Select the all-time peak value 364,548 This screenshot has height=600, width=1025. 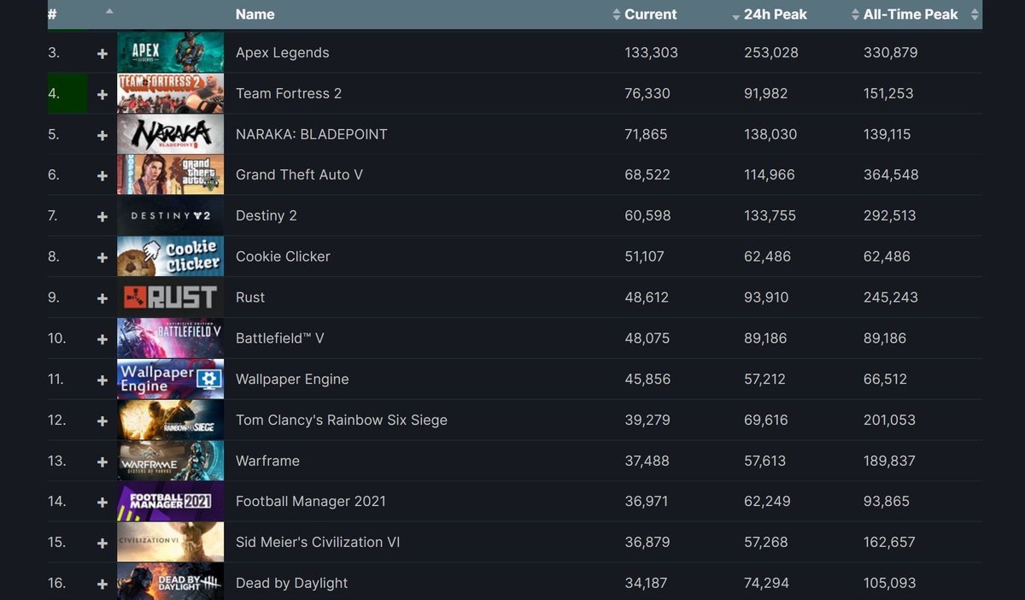(x=891, y=175)
